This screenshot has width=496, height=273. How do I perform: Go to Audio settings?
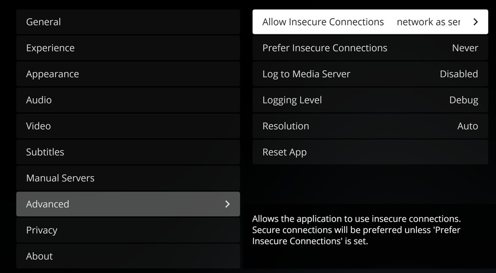[128, 100]
